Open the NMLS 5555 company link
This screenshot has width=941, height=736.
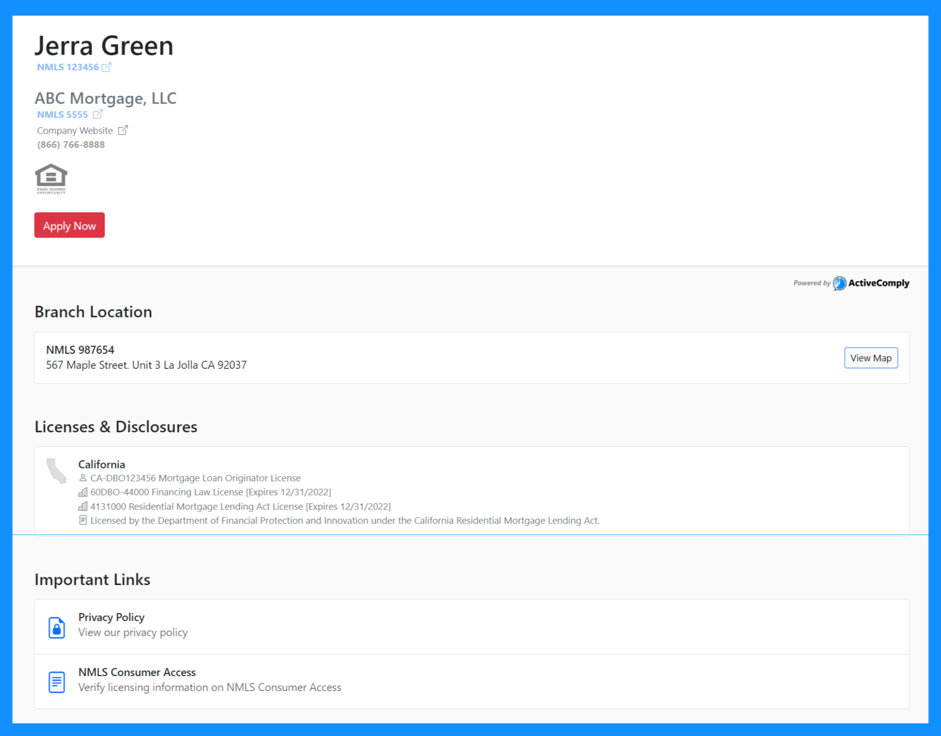click(x=62, y=115)
